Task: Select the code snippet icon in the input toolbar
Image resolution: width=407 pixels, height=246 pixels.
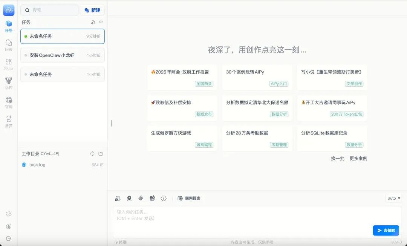Action: 164,198
